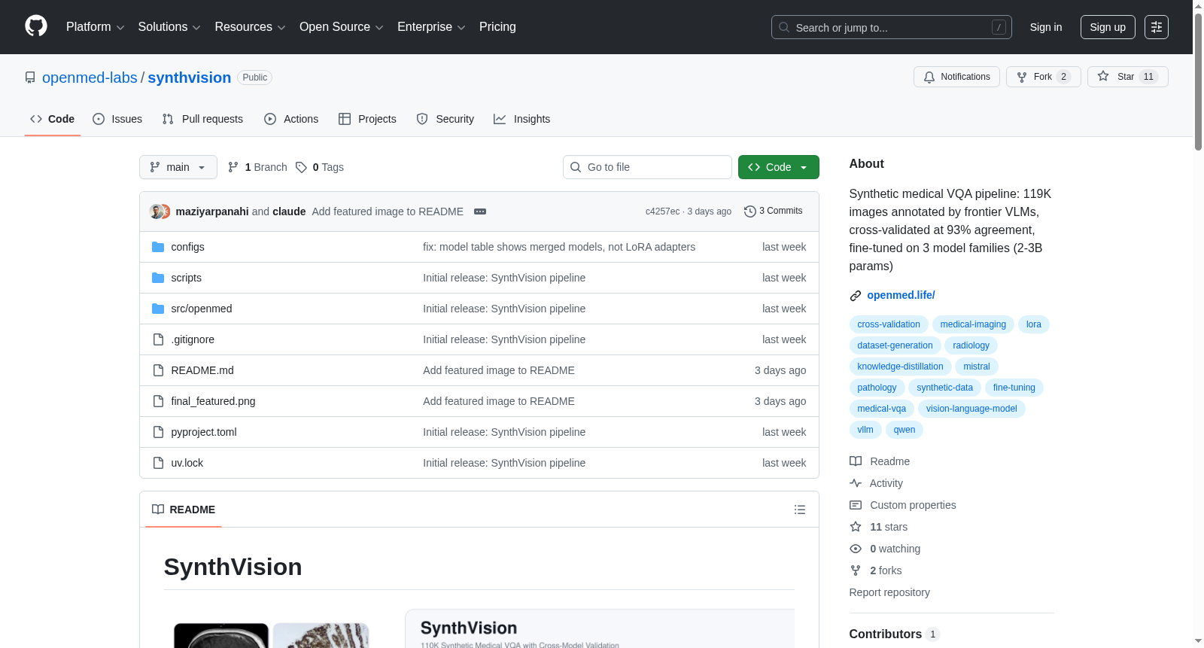
Task: Switch to the Actions tab
Action: (x=291, y=119)
